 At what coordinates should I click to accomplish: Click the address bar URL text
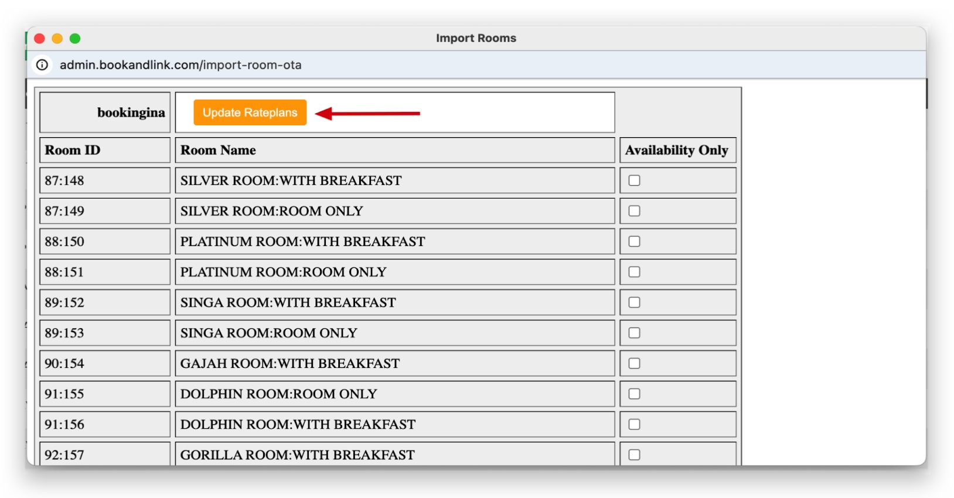(180, 65)
